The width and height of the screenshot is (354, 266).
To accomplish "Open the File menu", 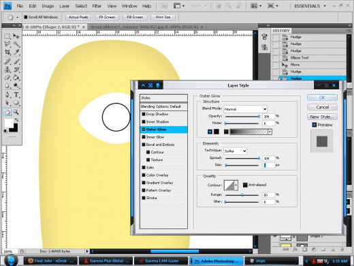I will [20, 6].
